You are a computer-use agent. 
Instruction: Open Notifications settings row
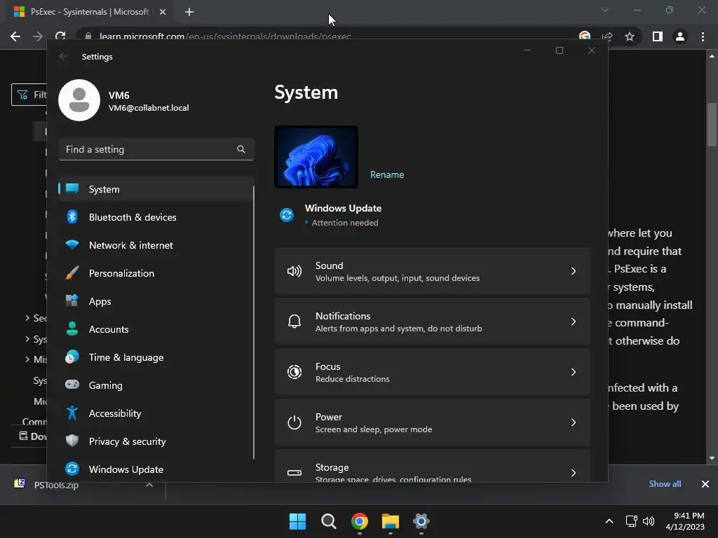(432, 322)
